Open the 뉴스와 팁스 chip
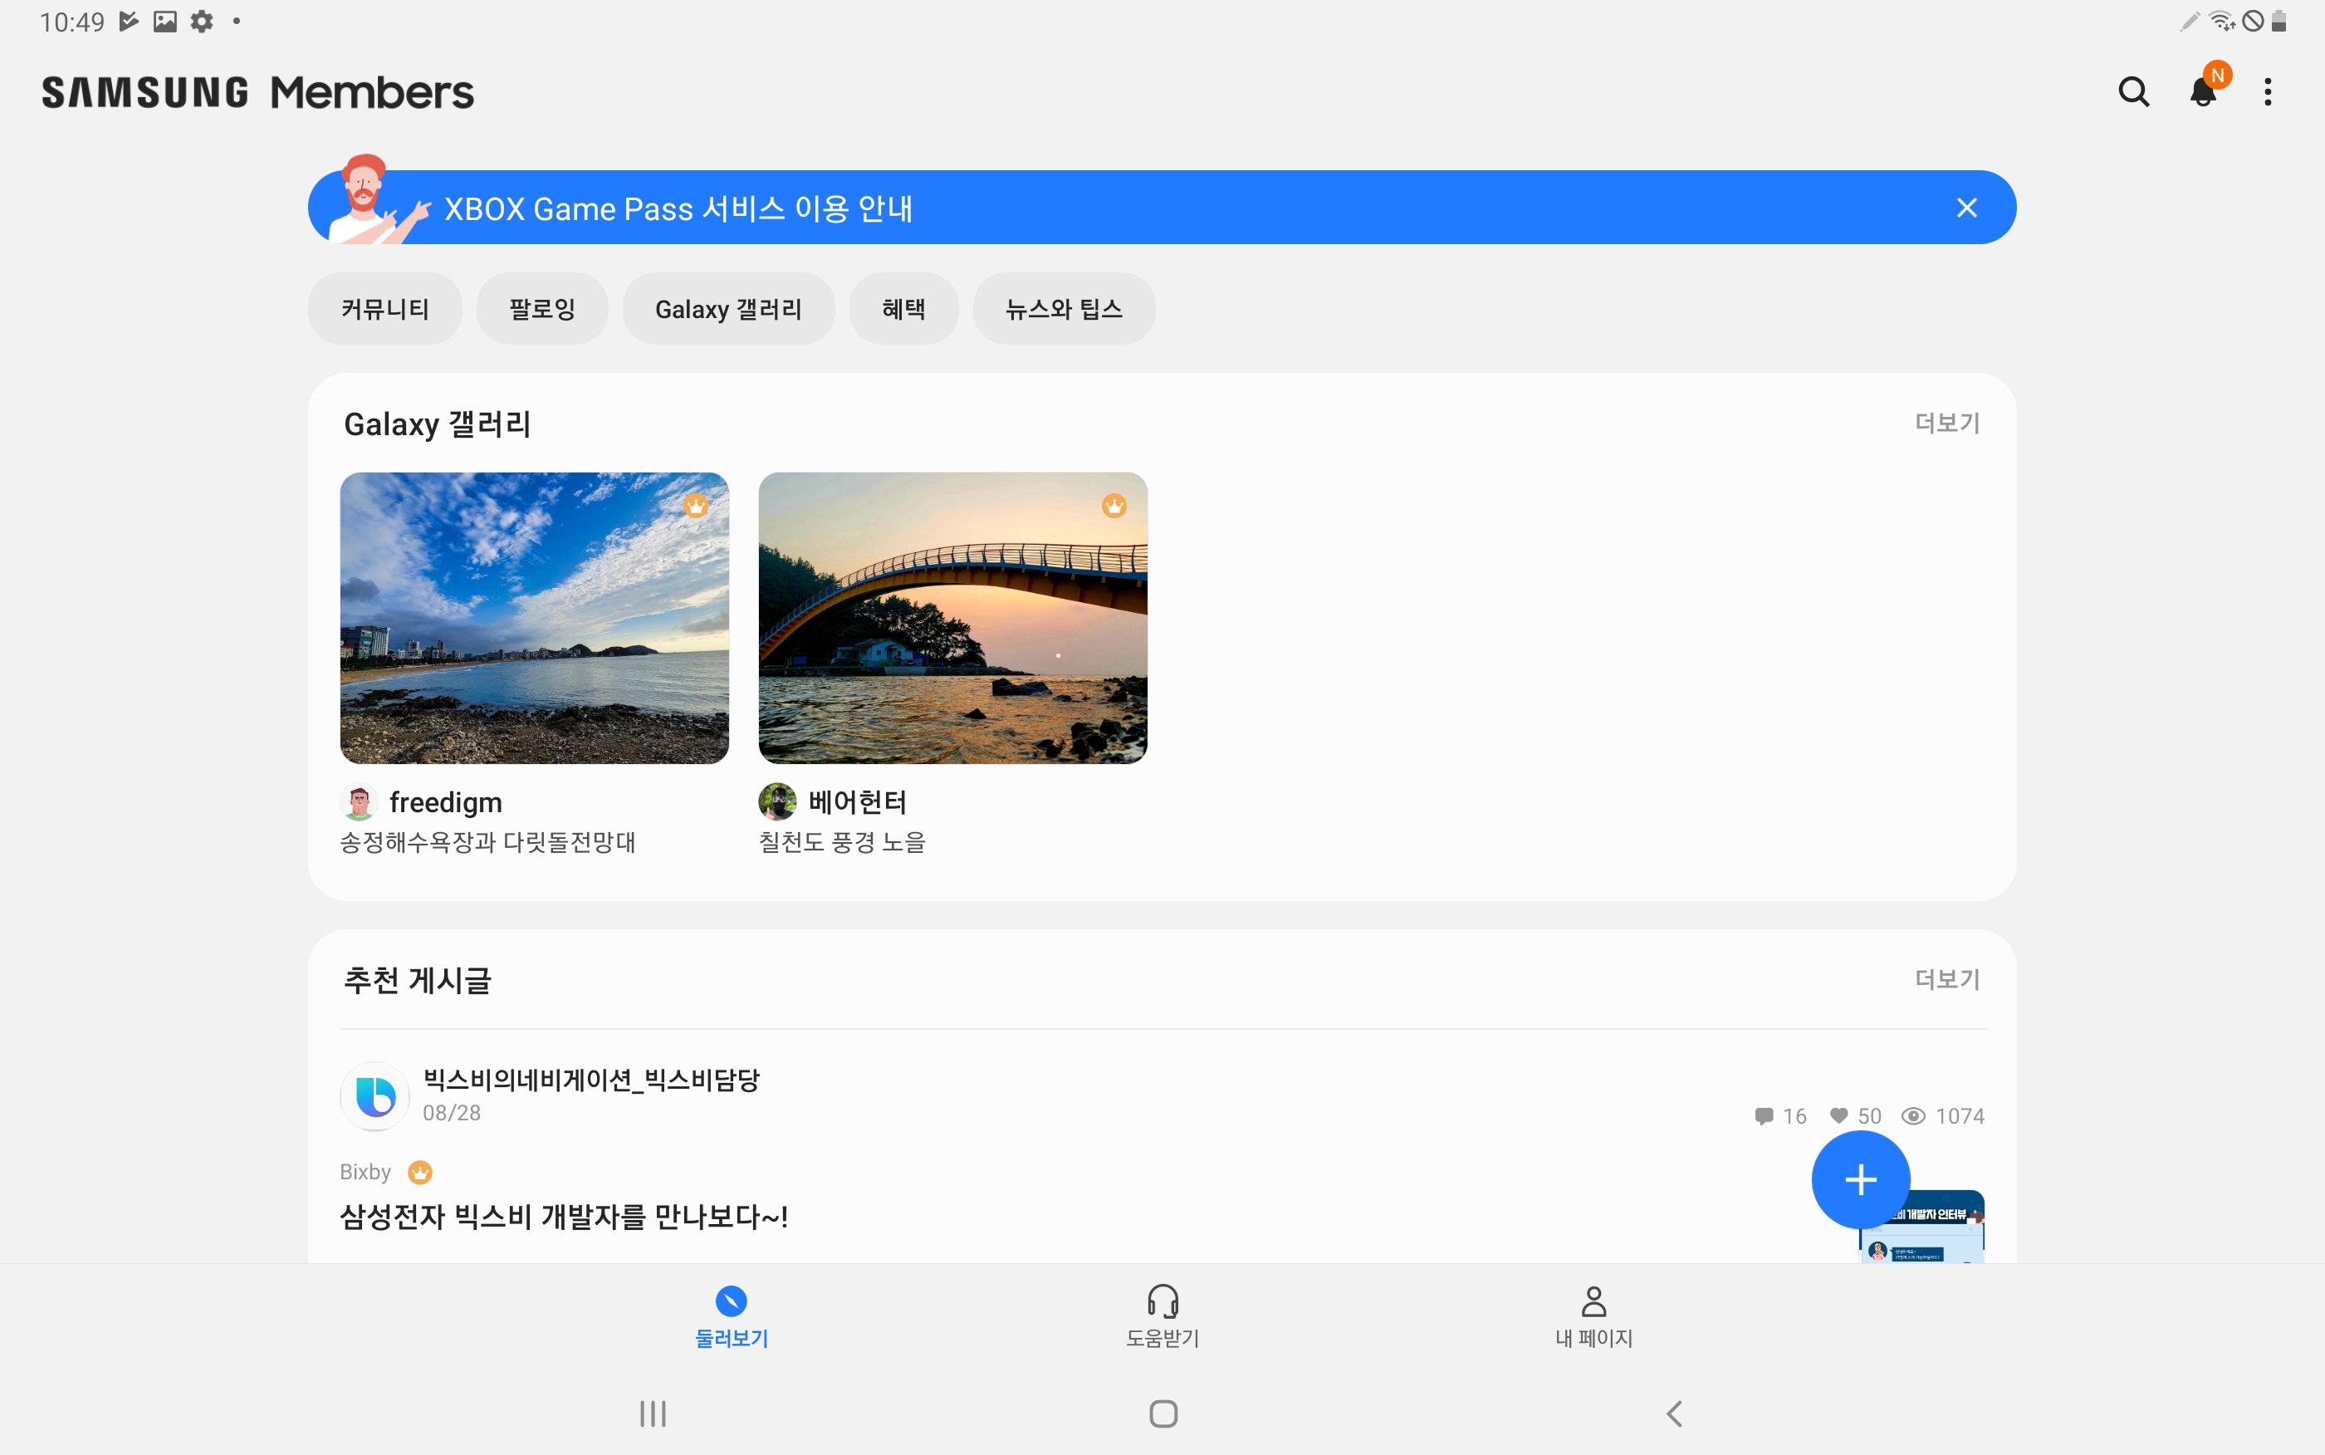This screenshot has width=2325, height=1455. pyautogui.click(x=1063, y=309)
